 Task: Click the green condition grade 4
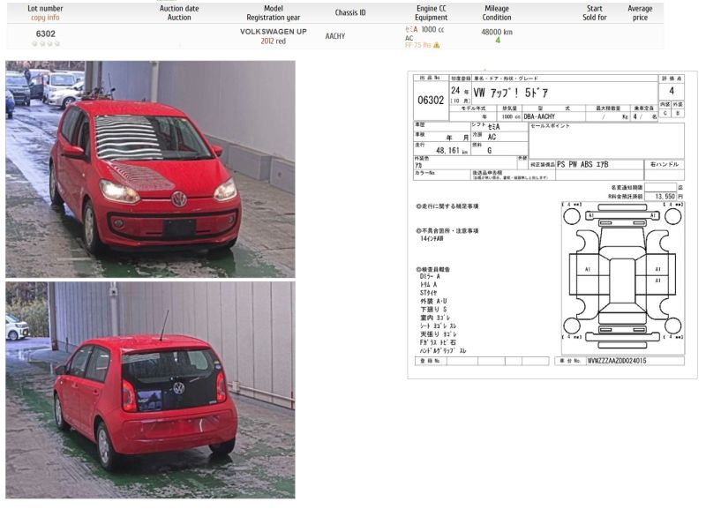tap(498, 40)
